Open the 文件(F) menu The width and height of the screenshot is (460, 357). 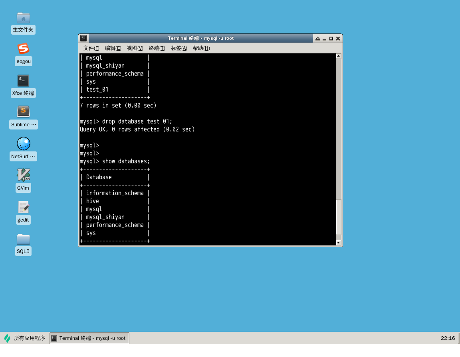91,48
